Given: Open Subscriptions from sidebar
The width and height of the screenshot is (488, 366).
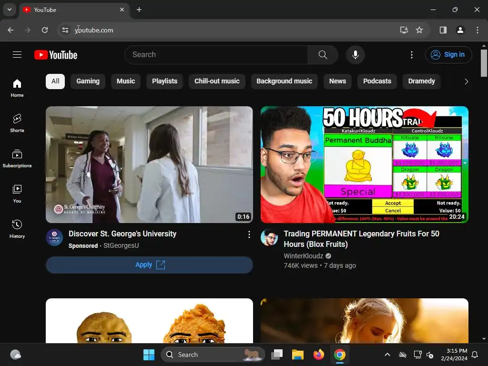Looking at the screenshot, I should (x=17, y=158).
